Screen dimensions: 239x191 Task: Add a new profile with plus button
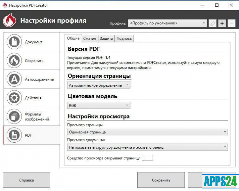click(222, 23)
